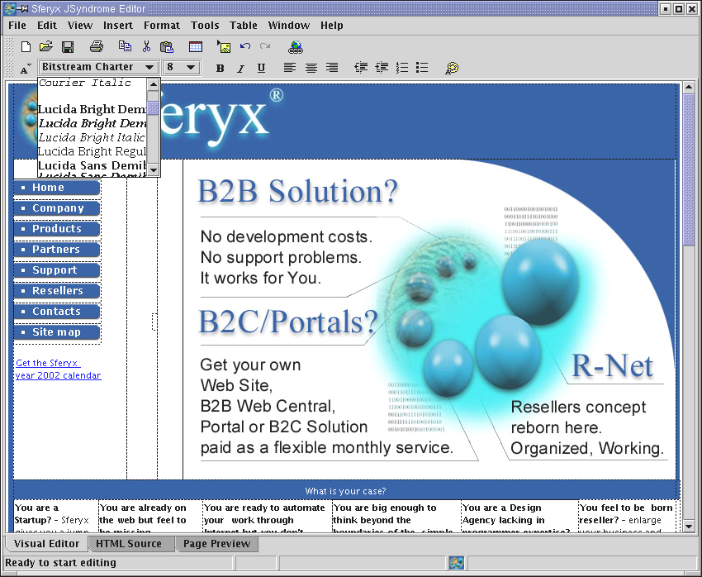Cut selection using the scissors icon
Screen dimensions: 702x577
tap(146, 47)
